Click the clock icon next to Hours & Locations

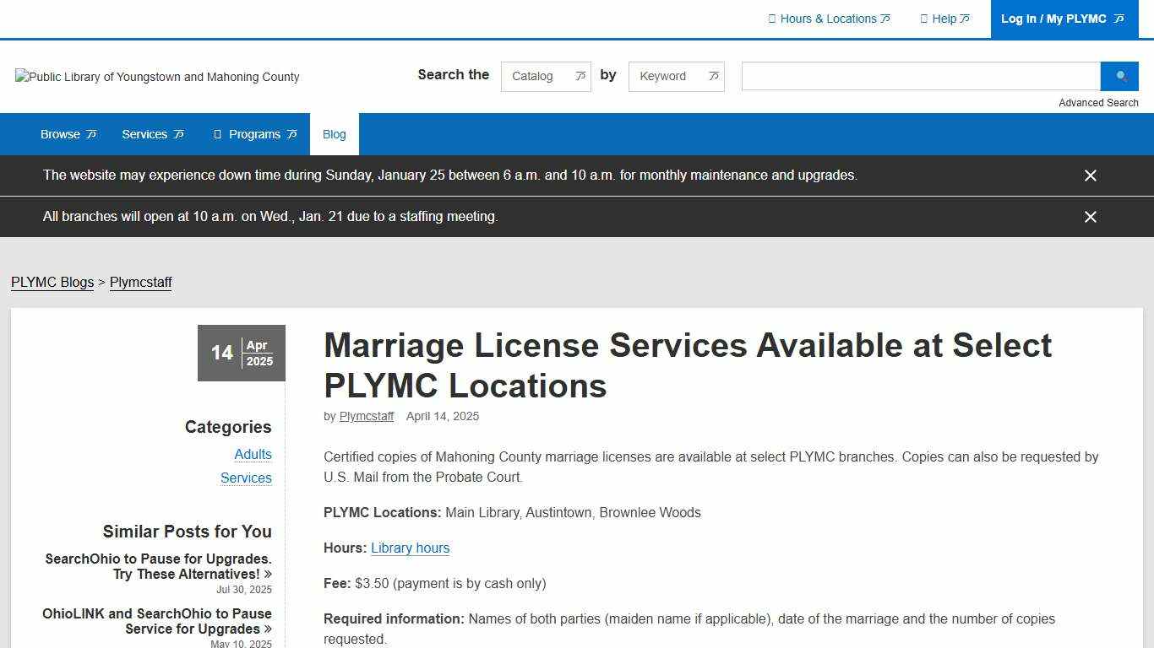[770, 19]
